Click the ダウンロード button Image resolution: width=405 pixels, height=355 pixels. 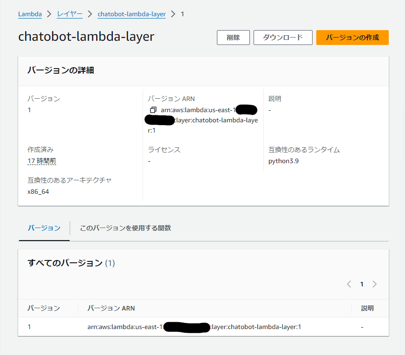(x=283, y=38)
